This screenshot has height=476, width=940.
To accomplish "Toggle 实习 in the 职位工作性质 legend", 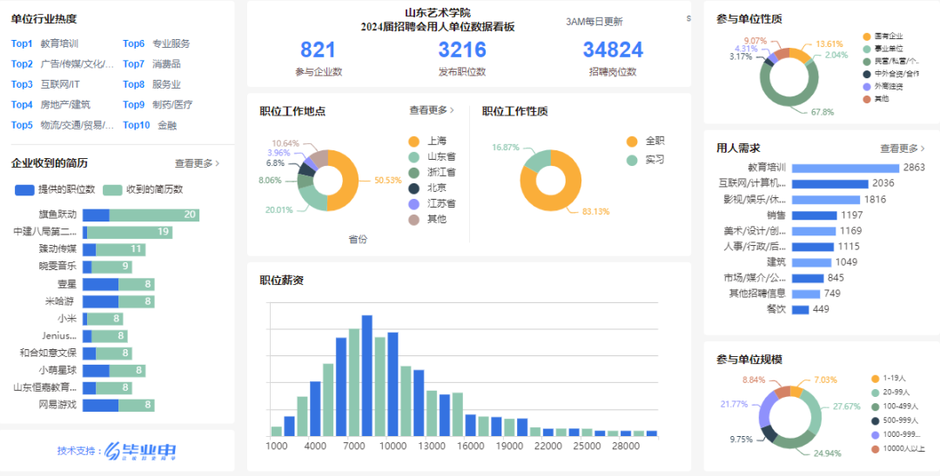I will tap(646, 161).
